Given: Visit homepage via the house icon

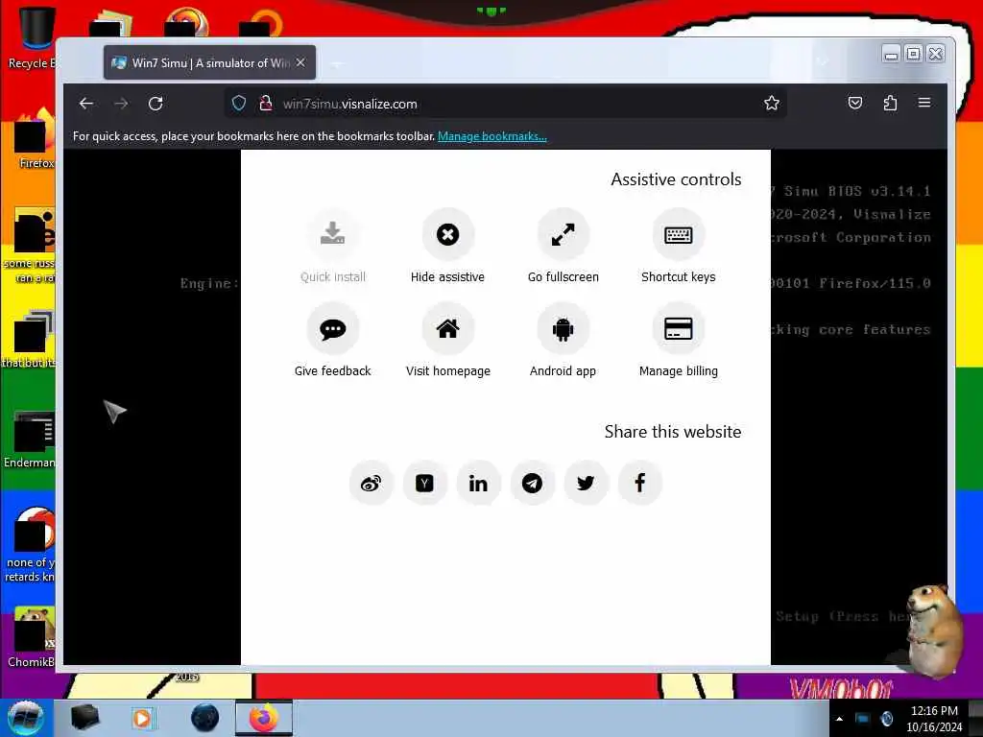Looking at the screenshot, I should point(447,328).
